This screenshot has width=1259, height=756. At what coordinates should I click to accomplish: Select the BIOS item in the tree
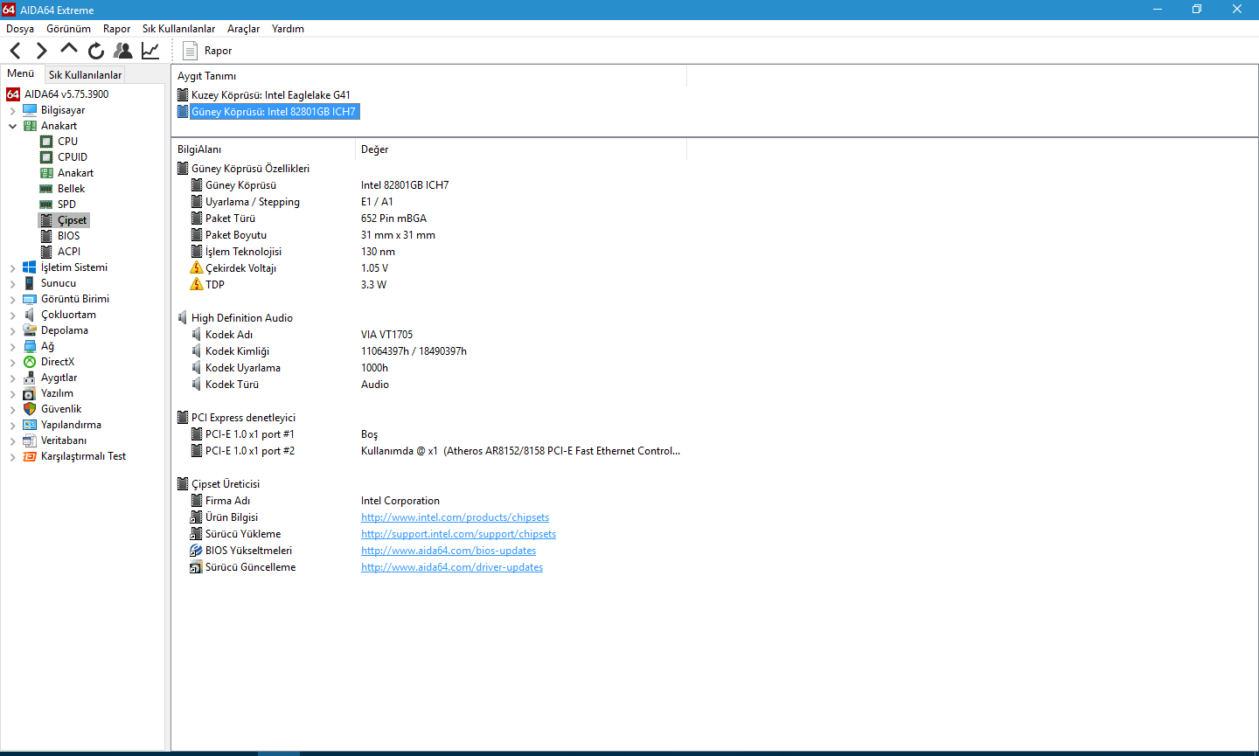point(68,236)
